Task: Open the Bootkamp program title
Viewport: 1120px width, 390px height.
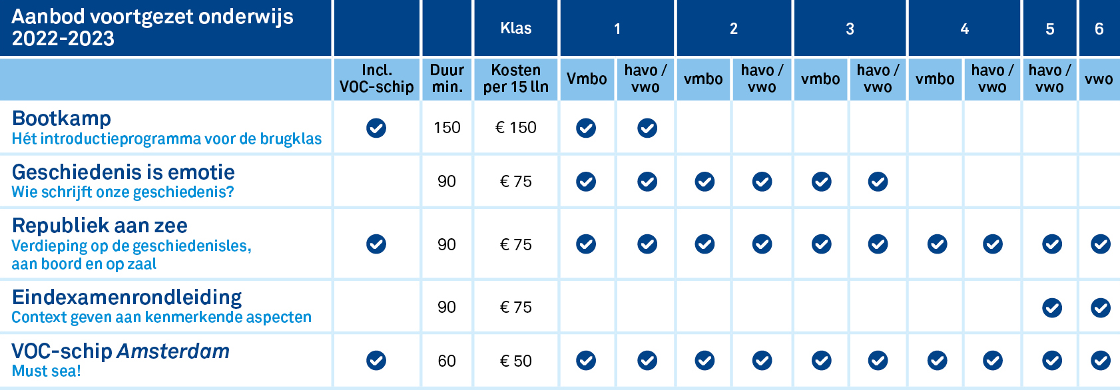Action: (61, 118)
